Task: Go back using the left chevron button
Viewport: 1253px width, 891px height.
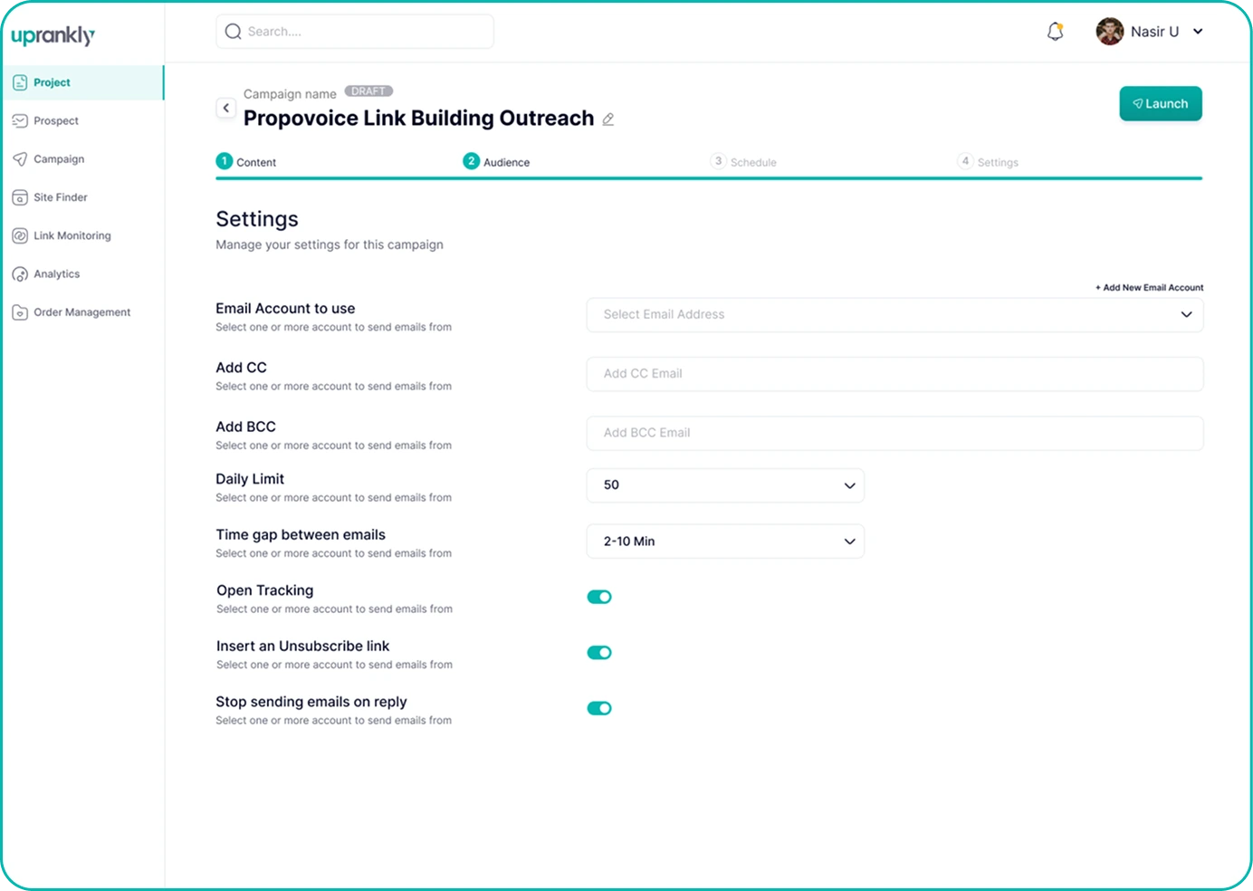Action: point(226,108)
